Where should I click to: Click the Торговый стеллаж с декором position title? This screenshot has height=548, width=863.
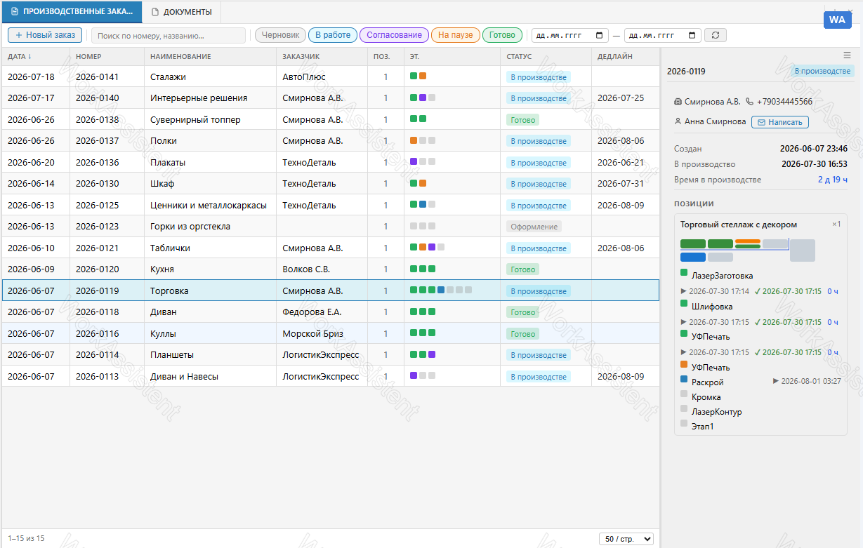coord(739,225)
